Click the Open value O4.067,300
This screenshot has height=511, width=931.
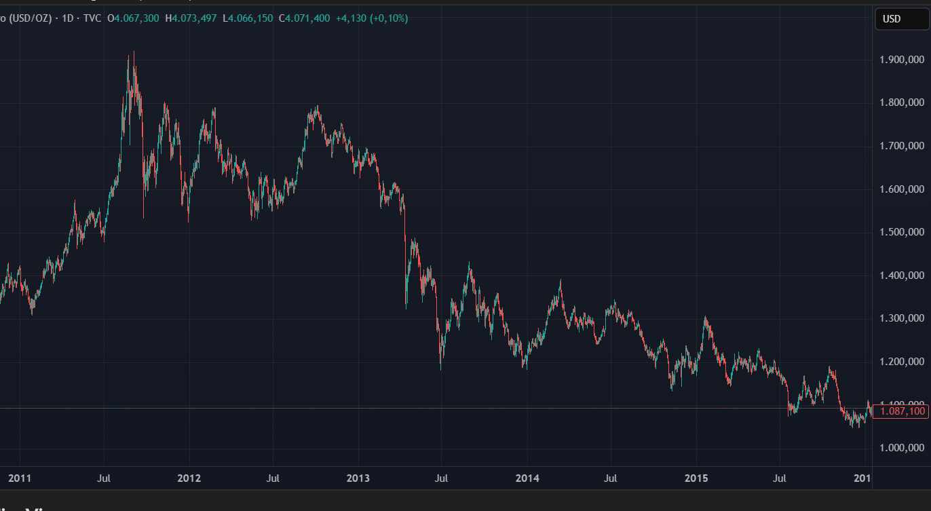click(x=133, y=18)
